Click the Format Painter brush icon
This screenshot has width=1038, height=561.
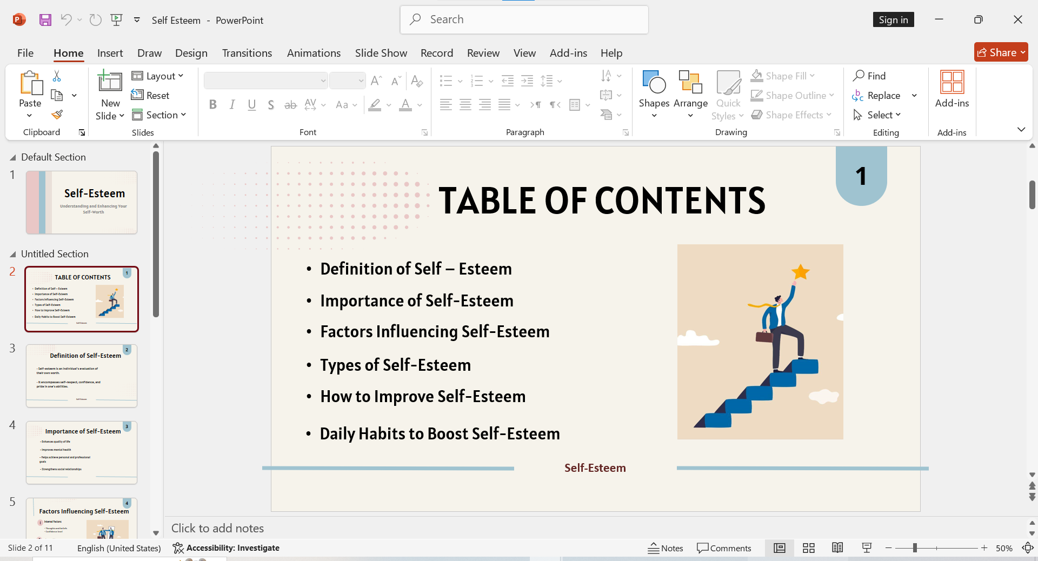(x=57, y=115)
